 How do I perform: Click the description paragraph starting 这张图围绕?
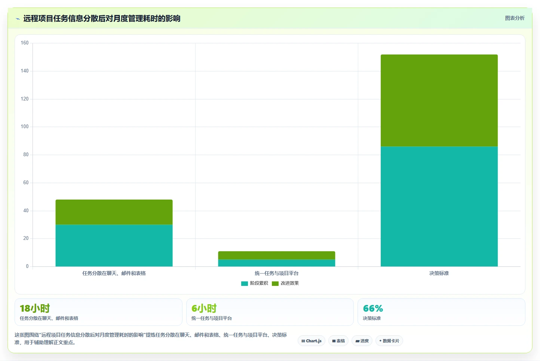click(151, 339)
